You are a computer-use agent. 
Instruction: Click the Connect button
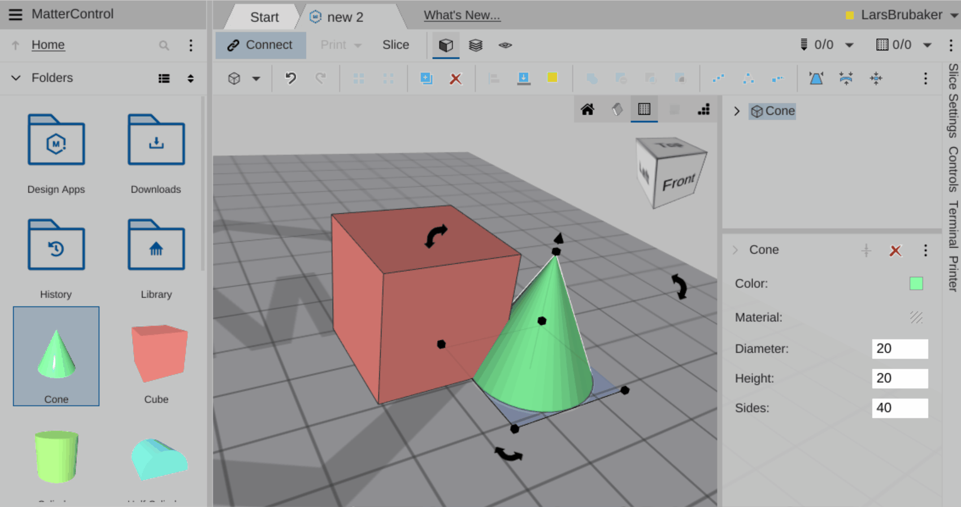click(260, 45)
